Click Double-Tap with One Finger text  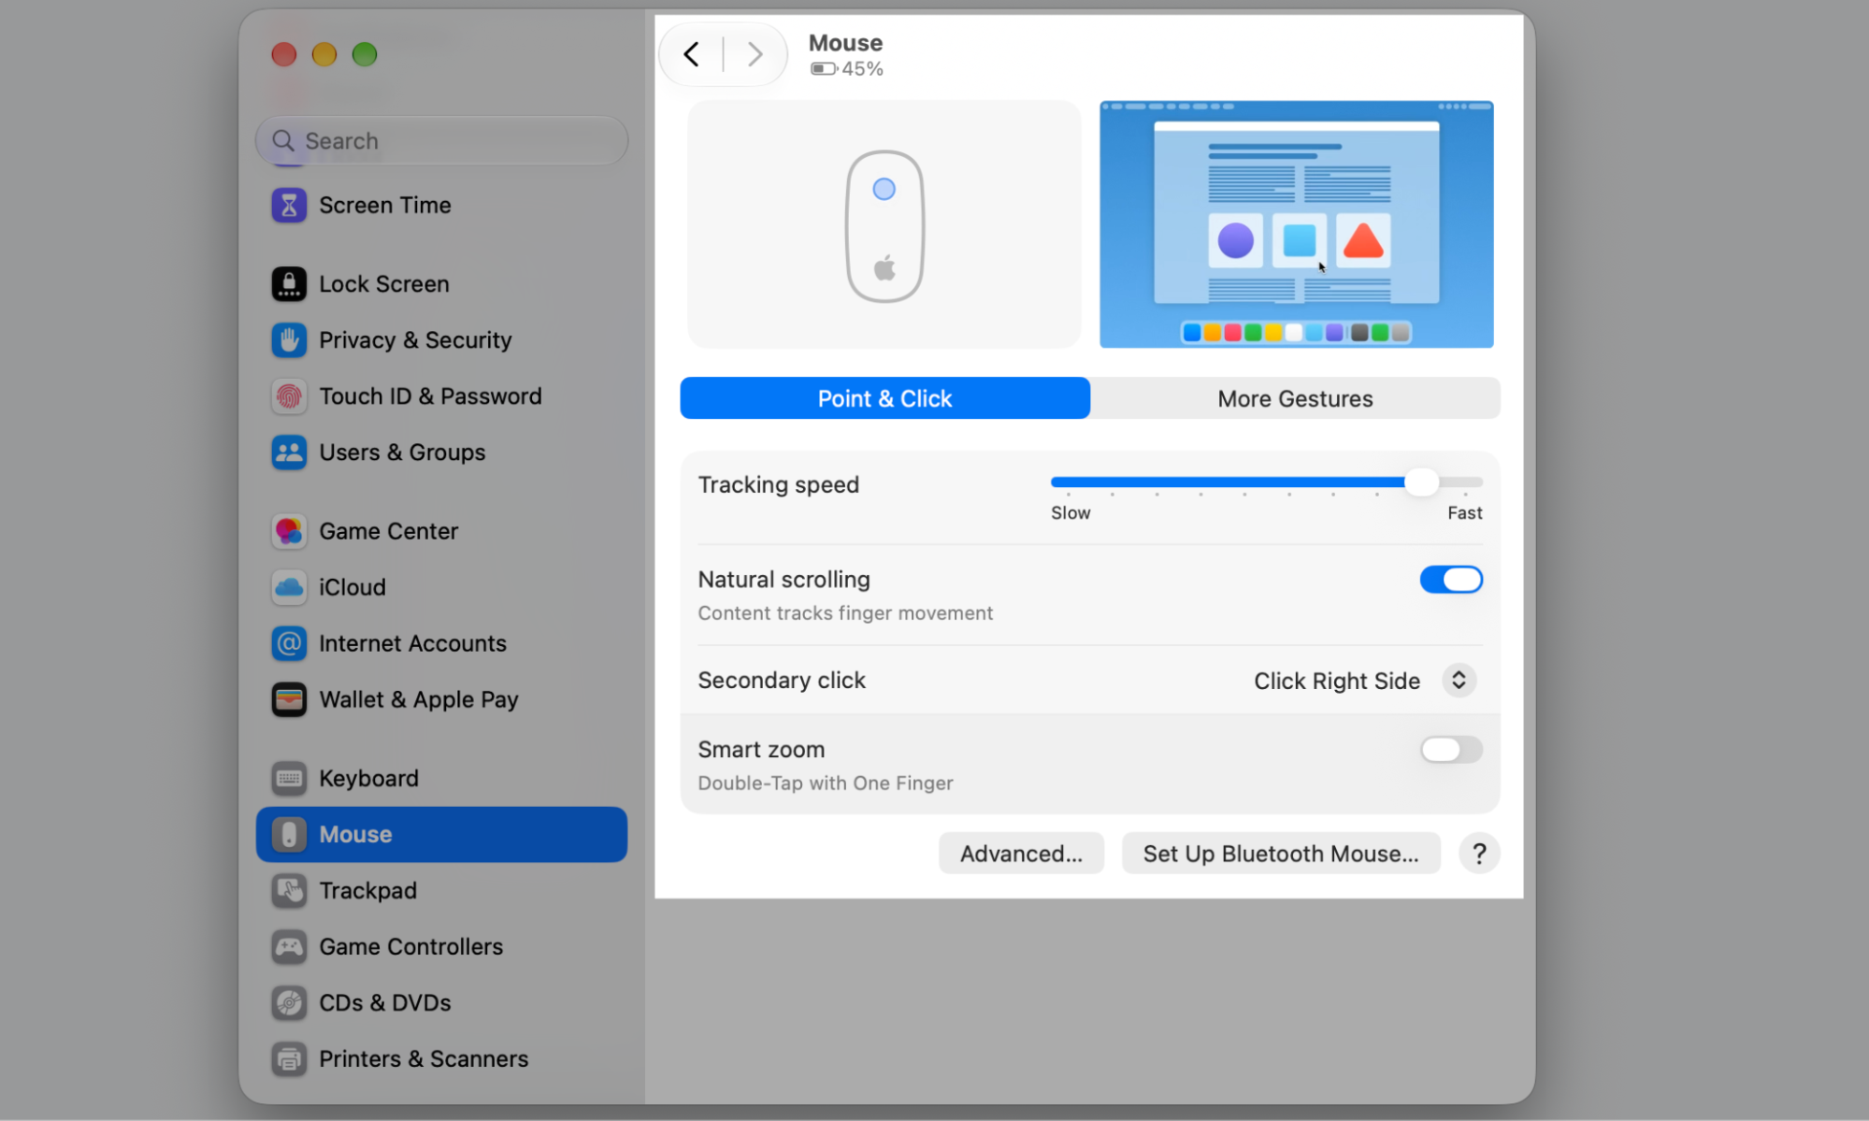tap(826, 783)
